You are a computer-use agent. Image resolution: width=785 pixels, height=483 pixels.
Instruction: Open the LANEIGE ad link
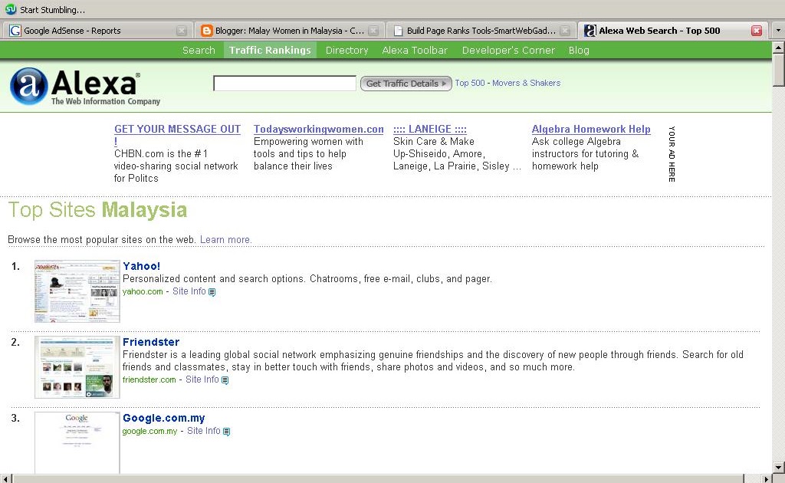pos(429,129)
